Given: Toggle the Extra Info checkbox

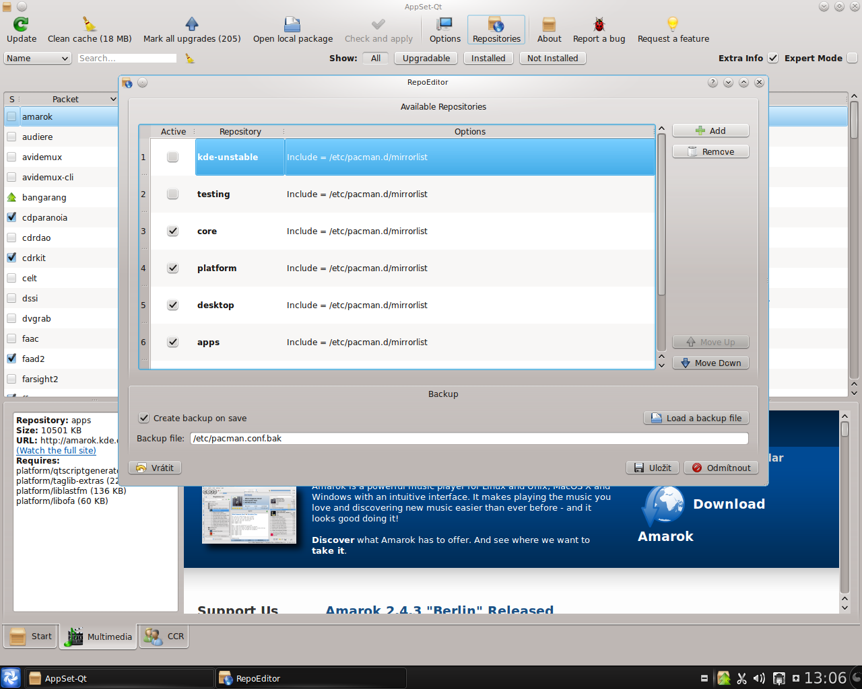Looking at the screenshot, I should click(773, 58).
